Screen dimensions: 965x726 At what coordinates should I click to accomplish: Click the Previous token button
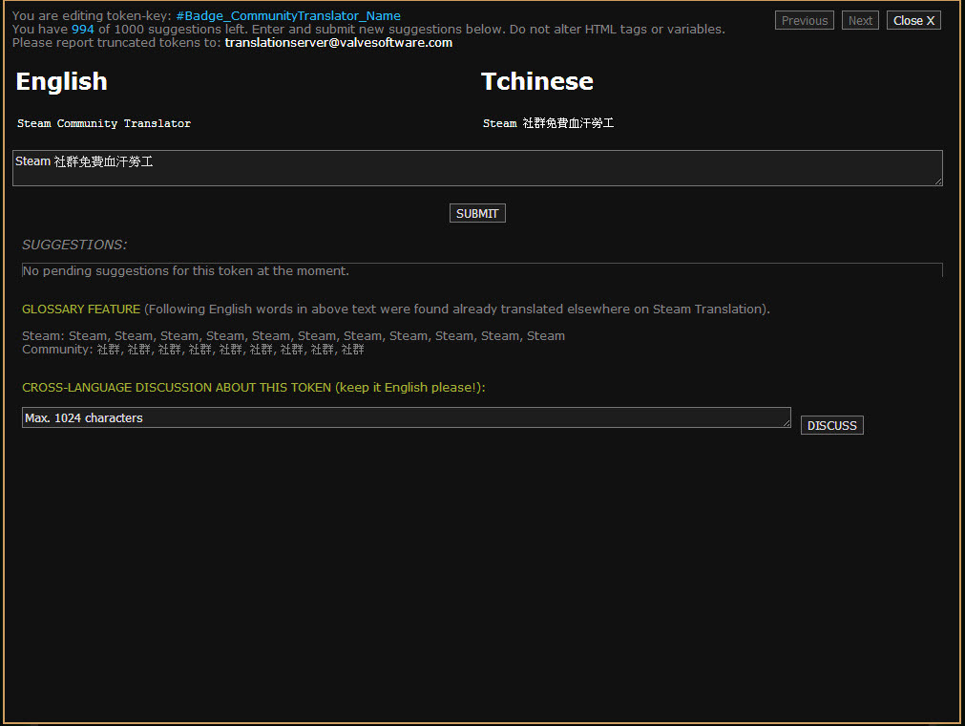805,20
